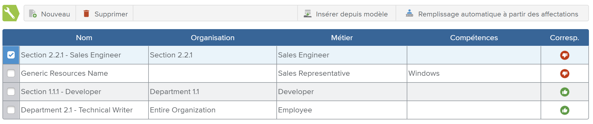Check the Generic Resources Name checkbox
This screenshot has height=124, width=593.
click(x=11, y=73)
